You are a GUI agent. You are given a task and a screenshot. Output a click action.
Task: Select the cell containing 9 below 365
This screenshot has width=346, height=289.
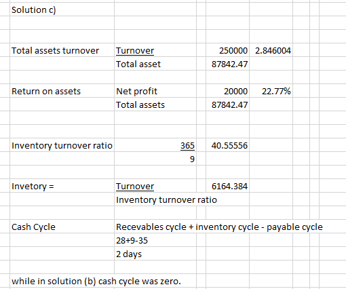tap(155, 159)
